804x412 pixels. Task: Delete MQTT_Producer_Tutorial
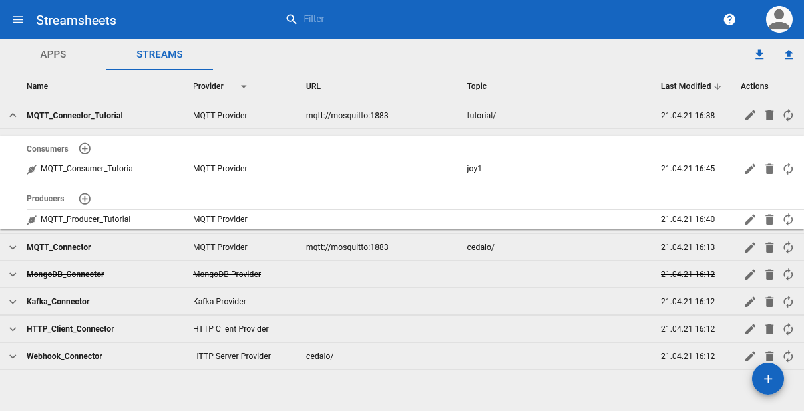[769, 219]
